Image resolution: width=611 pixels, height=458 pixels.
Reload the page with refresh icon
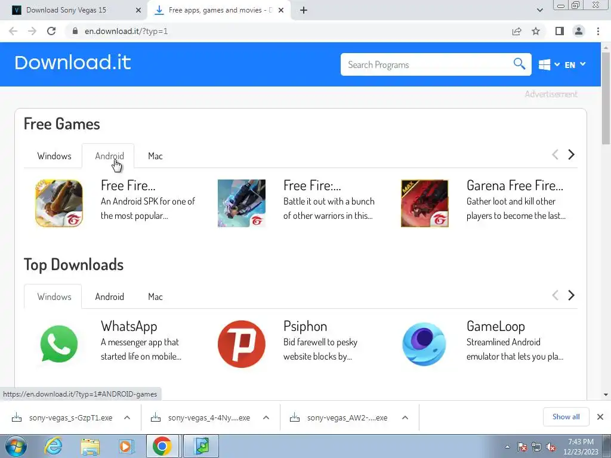pyautogui.click(x=51, y=31)
